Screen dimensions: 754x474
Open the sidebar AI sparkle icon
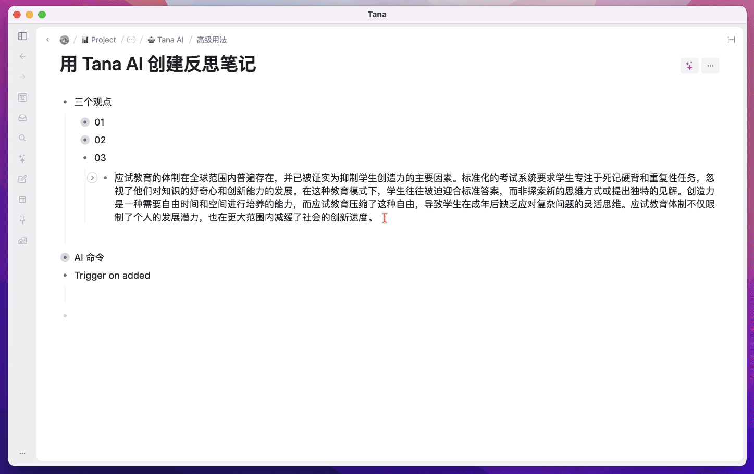pyautogui.click(x=22, y=158)
